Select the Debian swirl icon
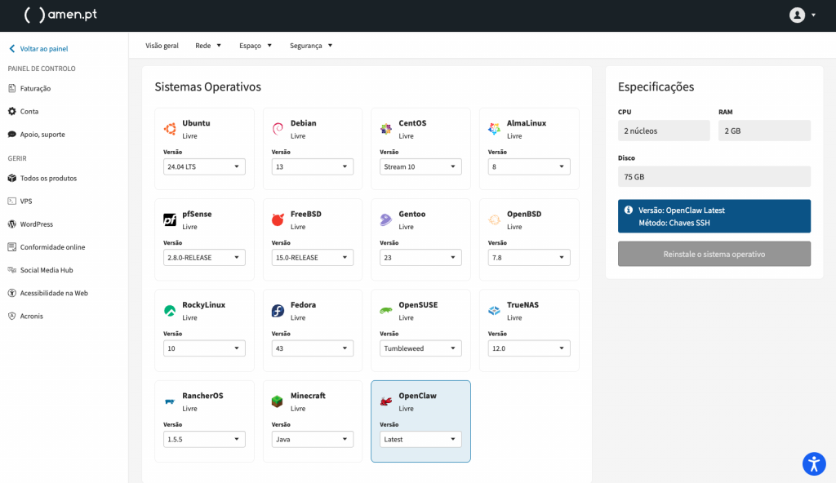 click(278, 129)
